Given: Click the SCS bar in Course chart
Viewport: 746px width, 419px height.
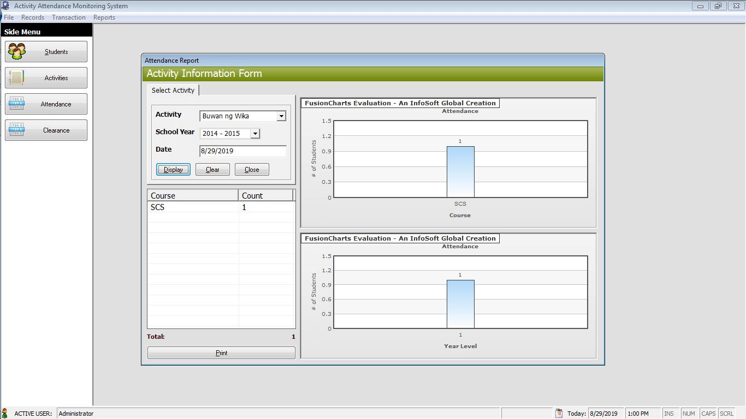Looking at the screenshot, I should click(460, 172).
